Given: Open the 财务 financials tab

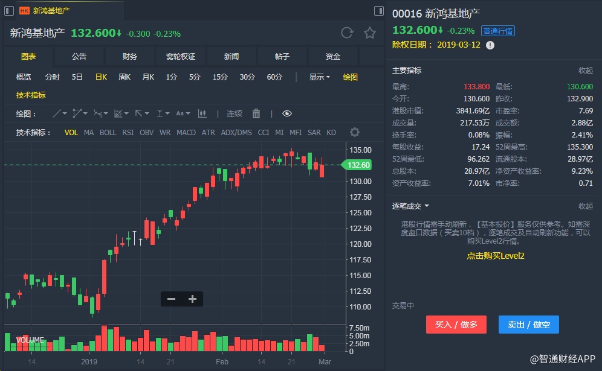Looking at the screenshot, I should point(130,56).
